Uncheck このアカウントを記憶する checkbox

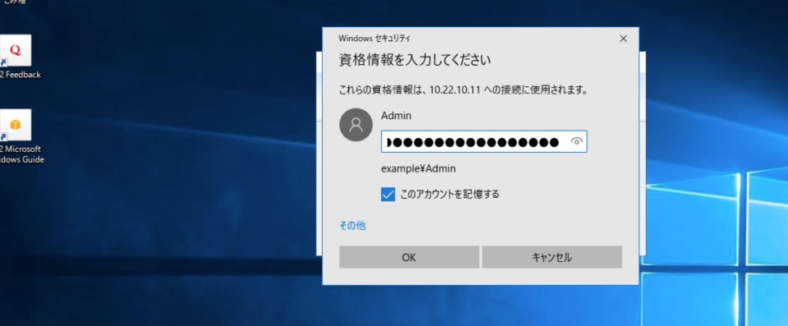pos(387,194)
